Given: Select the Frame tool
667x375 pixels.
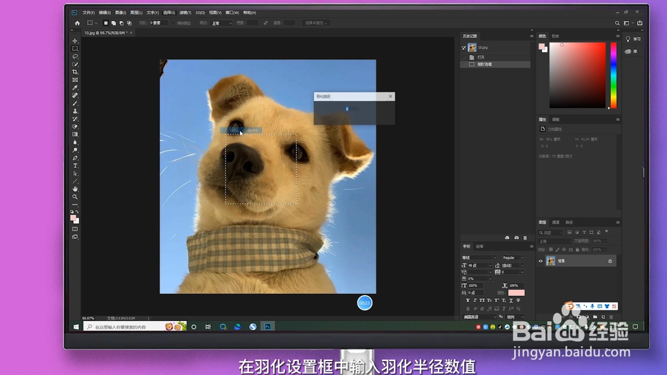Looking at the screenshot, I should pos(75,80).
